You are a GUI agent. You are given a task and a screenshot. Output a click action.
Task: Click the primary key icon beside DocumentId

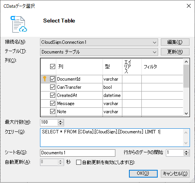pos(45,79)
